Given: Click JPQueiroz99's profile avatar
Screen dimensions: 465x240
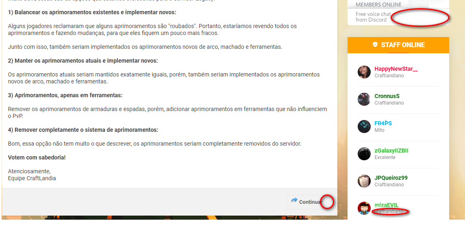Looking at the screenshot, I should click(364, 181).
